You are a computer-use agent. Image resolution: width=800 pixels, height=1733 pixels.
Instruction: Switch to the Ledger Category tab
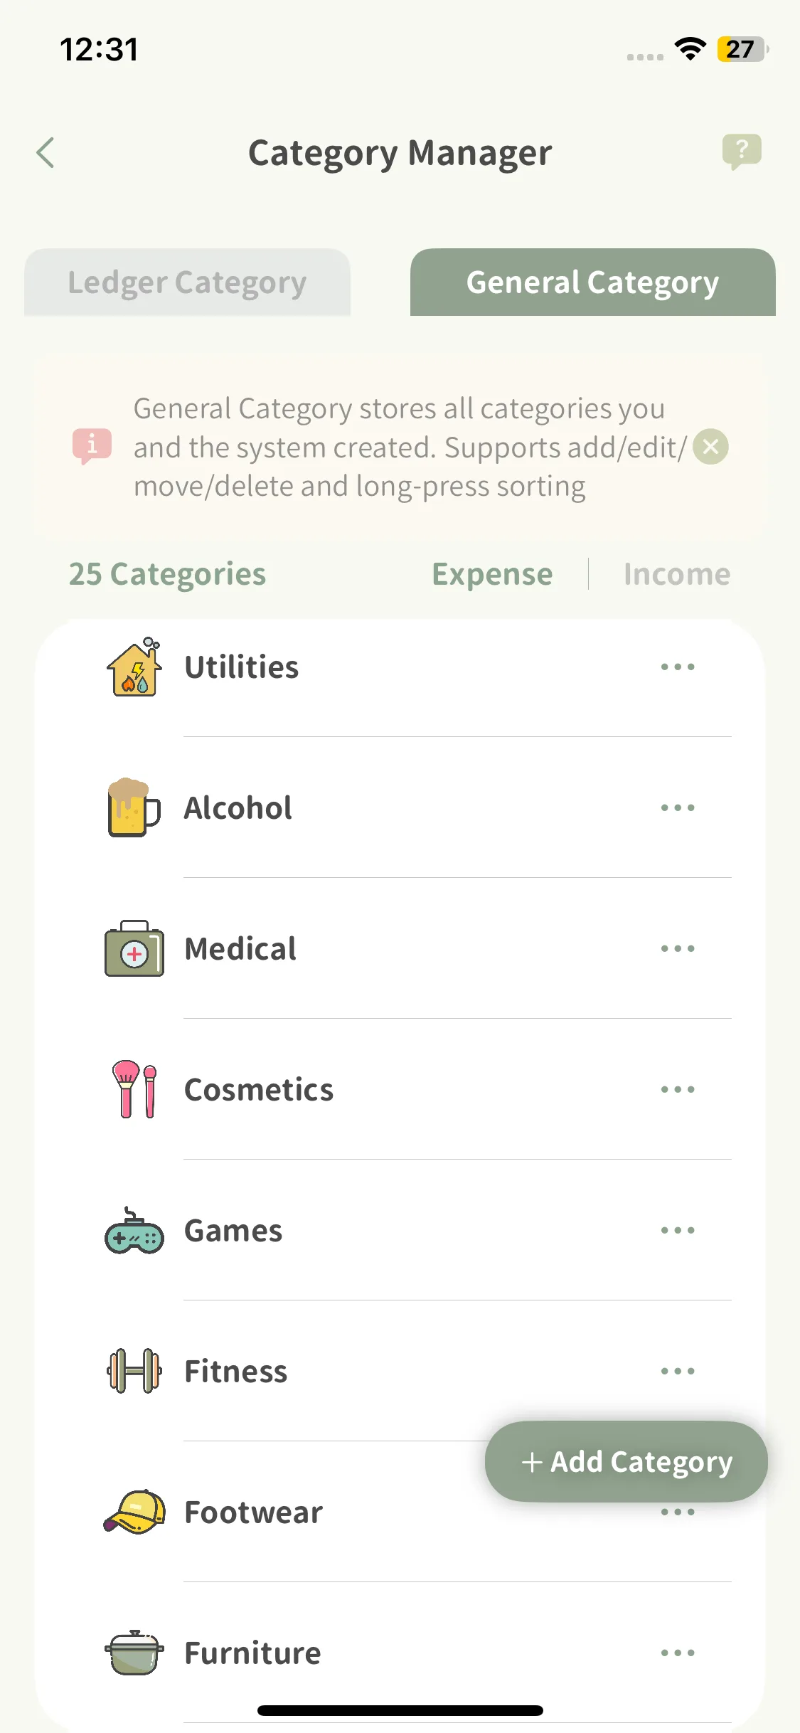(187, 282)
